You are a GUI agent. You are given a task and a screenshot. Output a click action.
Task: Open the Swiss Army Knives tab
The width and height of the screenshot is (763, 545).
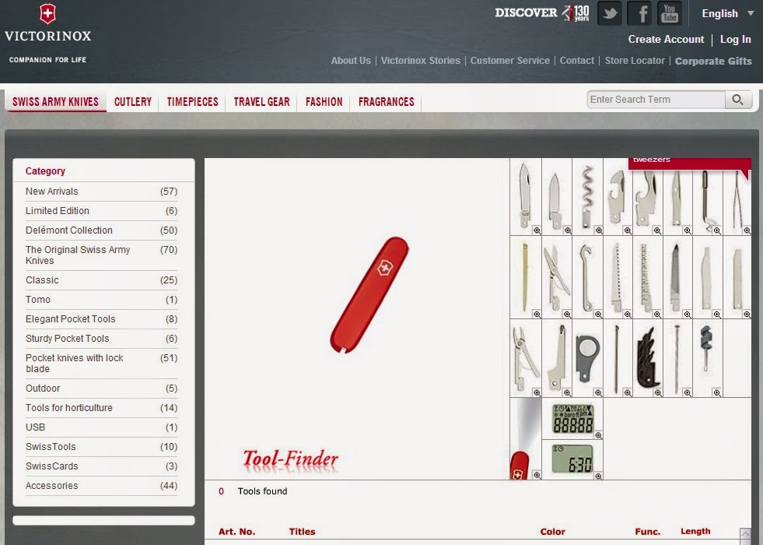point(55,102)
